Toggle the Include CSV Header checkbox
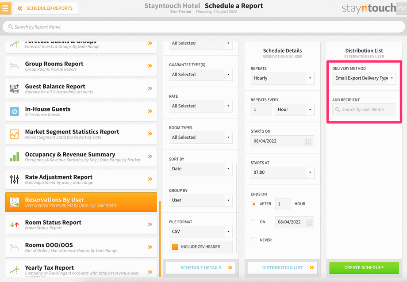 (x=175, y=247)
